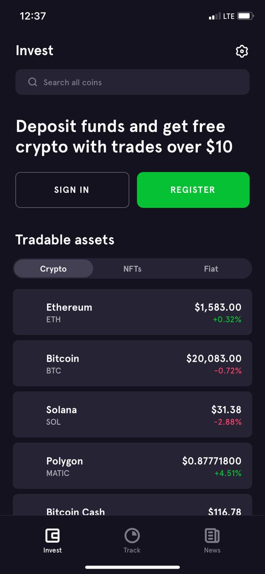Switch to the Fiat segment

[x=211, y=269]
